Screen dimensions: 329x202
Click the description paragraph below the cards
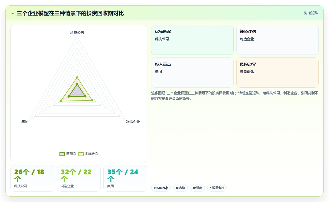tap(235, 96)
